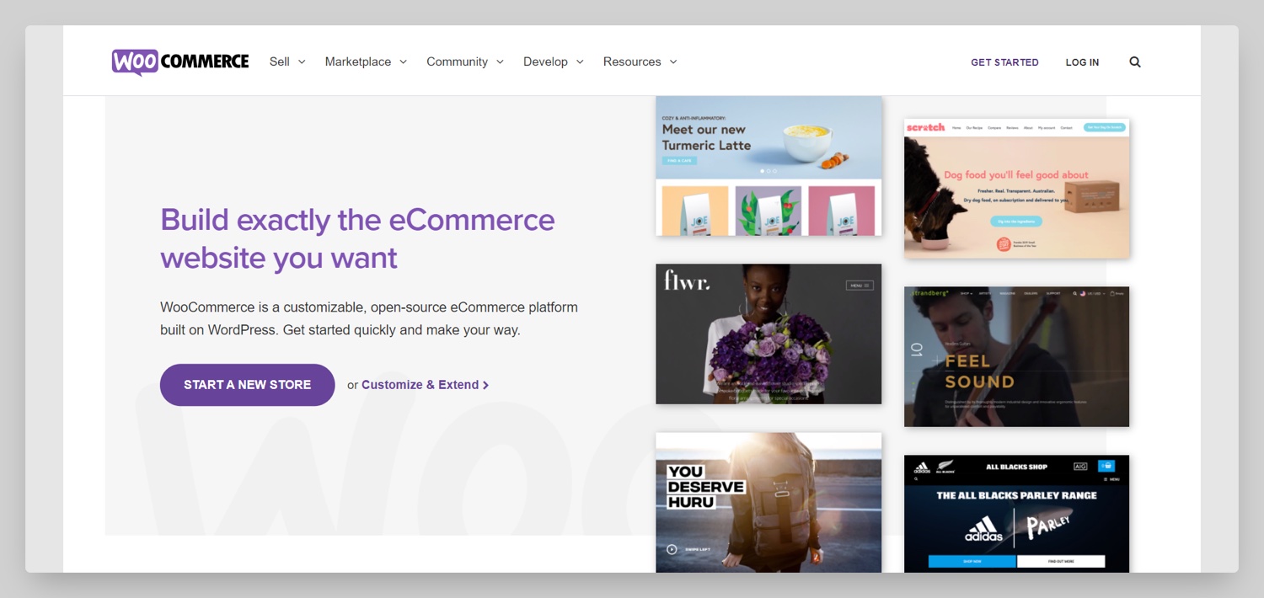The image size is (1264, 598).
Task: Click the WooCommerce logo
Action: coord(180,61)
